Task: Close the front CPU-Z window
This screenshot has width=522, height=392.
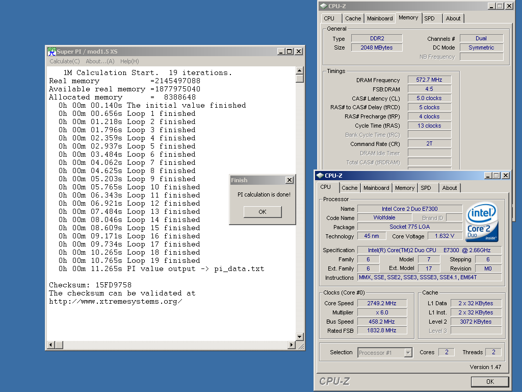Action: pos(506,176)
